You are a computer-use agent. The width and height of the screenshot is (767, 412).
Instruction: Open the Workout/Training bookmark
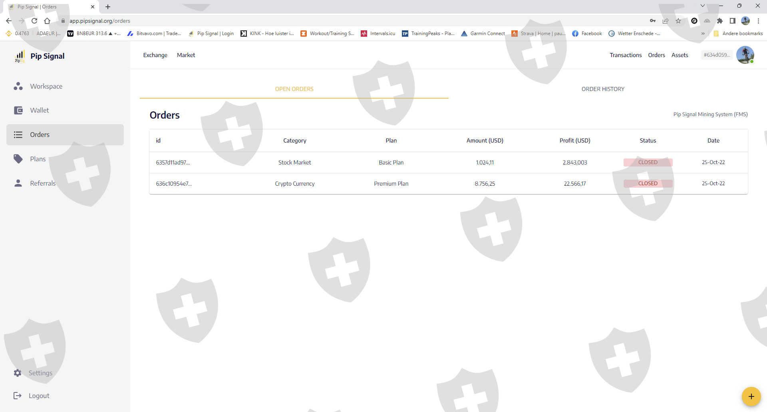328,34
